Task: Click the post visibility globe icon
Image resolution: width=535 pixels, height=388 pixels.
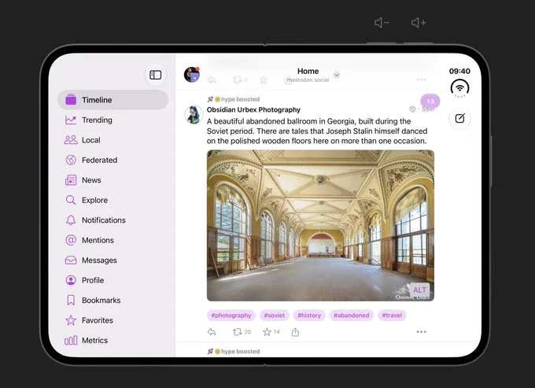Action: click(x=412, y=109)
